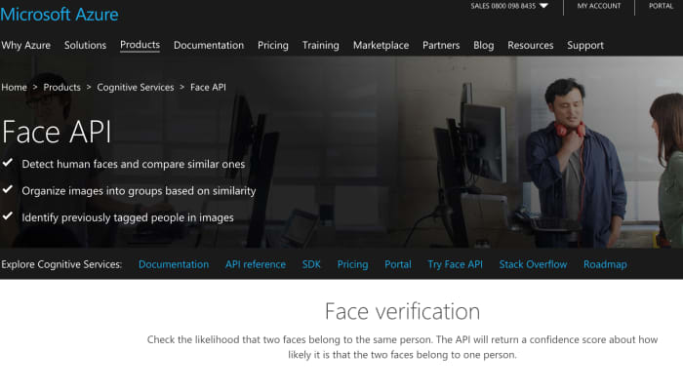Go to Home in the breadcrumb

(x=14, y=87)
